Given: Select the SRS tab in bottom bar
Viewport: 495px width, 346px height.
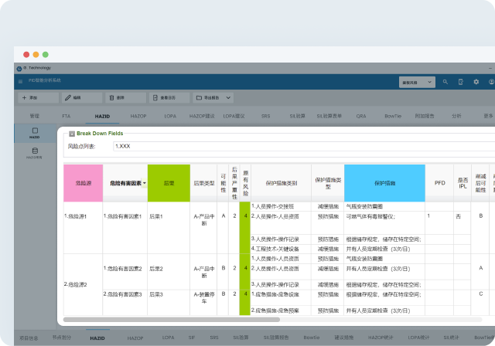Looking at the screenshot, I should [214, 338].
